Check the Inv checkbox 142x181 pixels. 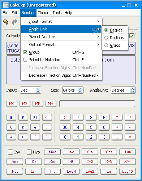pos(10,152)
